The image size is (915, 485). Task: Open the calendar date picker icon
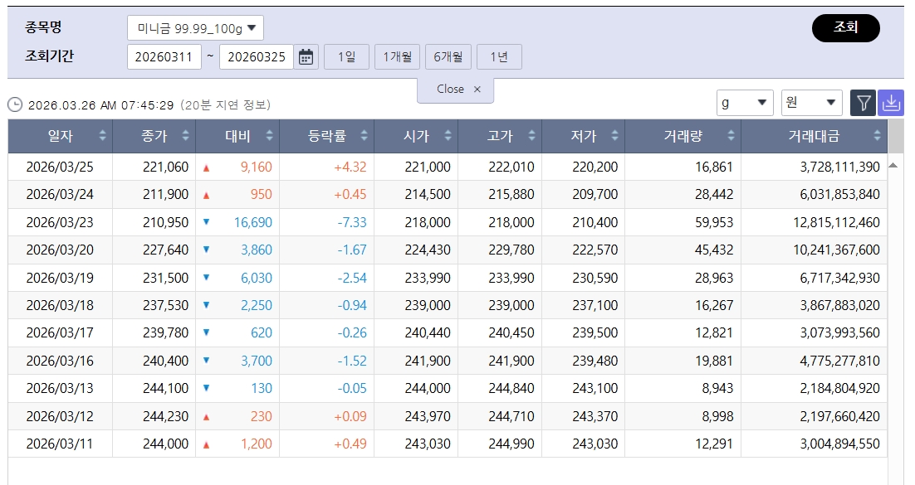pos(306,57)
